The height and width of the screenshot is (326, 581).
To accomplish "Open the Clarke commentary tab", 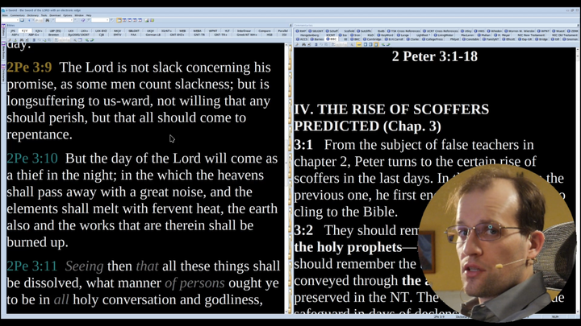I will (x=415, y=39).
